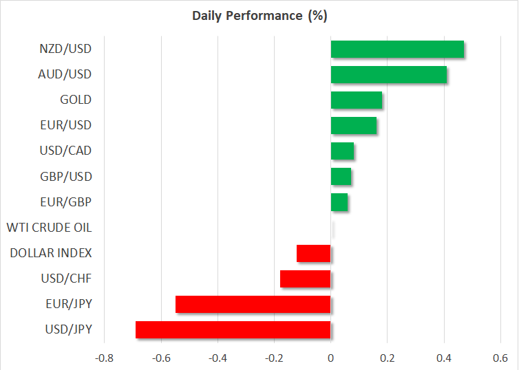Select the AUD/USD green bar
This screenshot has height=370, width=519.
tap(389, 75)
